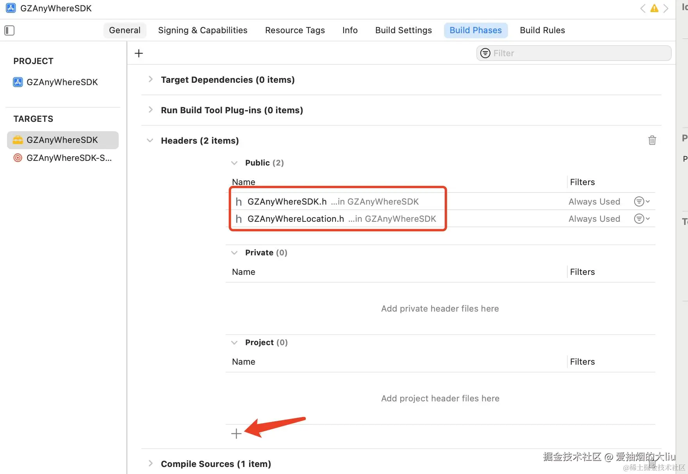
Task: Click the header file icon of GZAnyWhereLocation.h
Action: click(x=239, y=219)
